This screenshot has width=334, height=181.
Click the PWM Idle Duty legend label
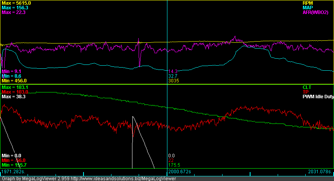(318, 97)
